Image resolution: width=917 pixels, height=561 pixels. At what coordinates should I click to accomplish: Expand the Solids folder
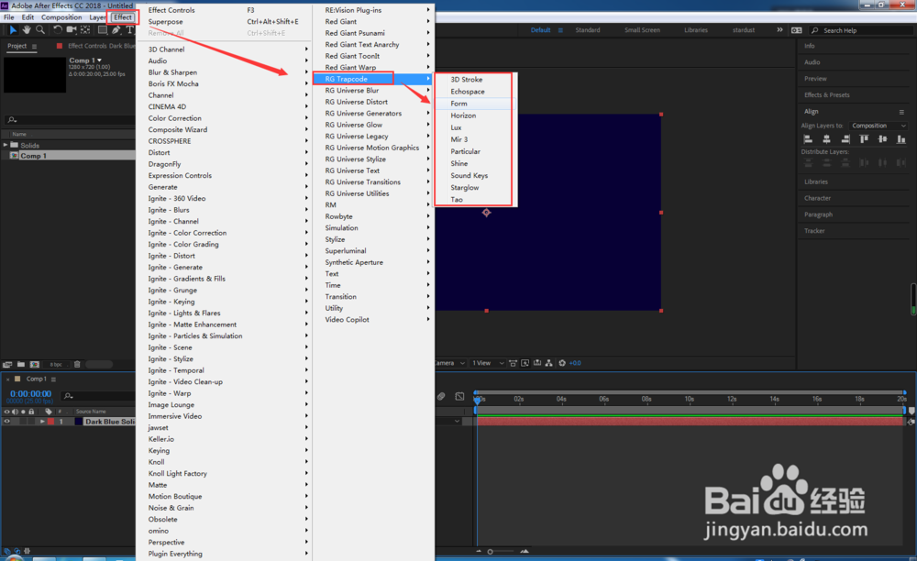click(x=6, y=145)
